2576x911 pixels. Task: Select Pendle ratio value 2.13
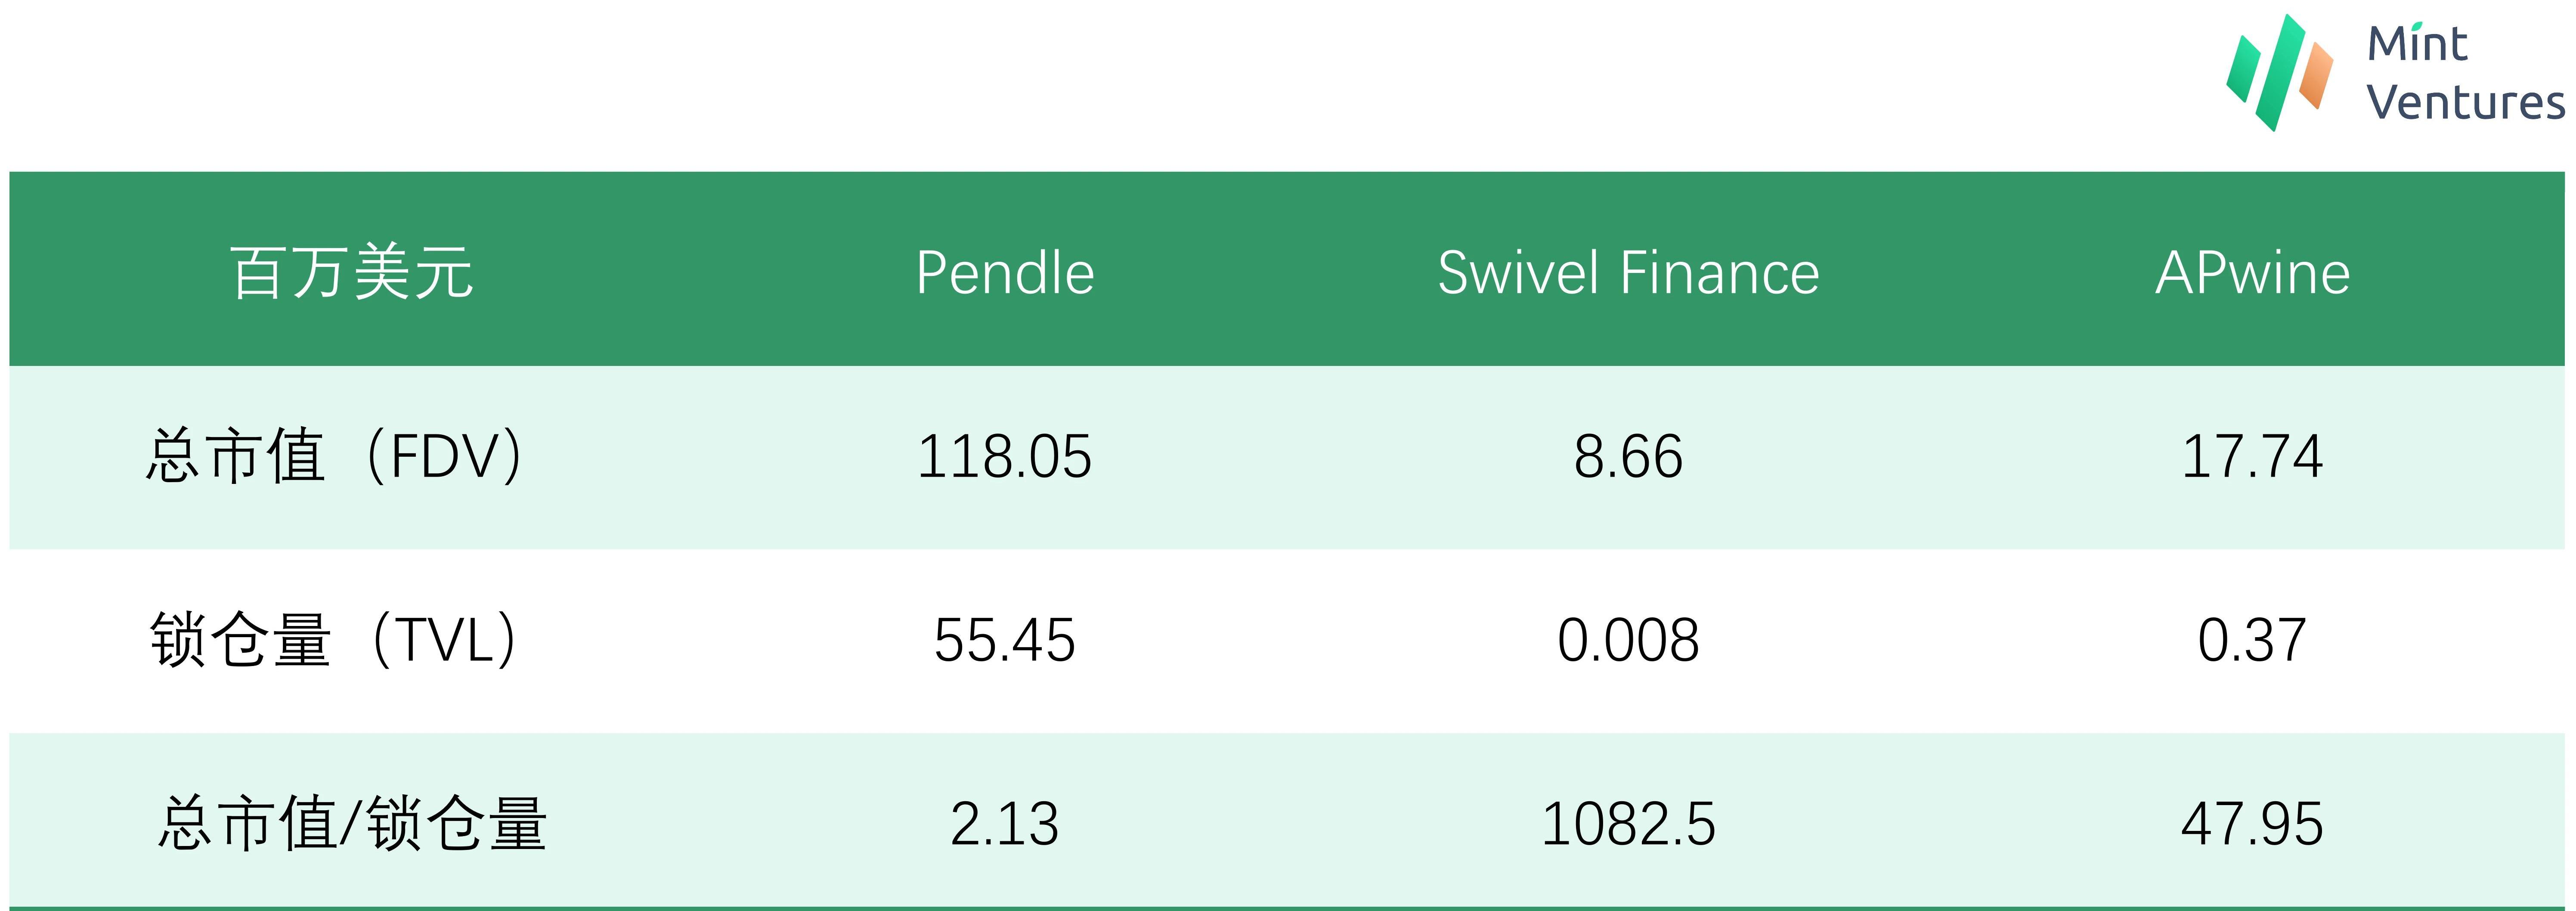coord(1005,825)
